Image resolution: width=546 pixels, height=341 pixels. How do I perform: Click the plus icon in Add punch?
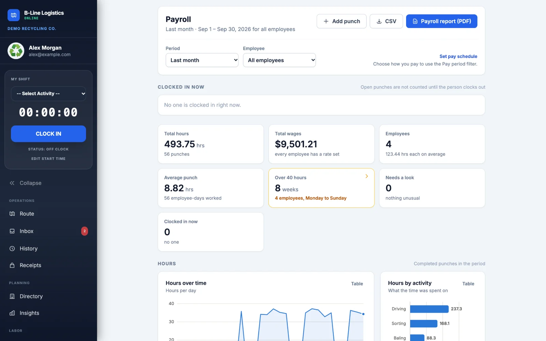(x=326, y=21)
